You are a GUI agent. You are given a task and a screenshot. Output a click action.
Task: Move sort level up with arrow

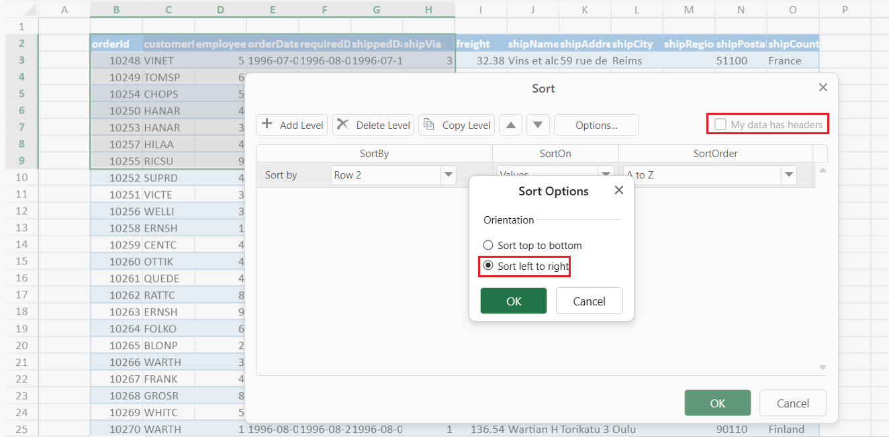[511, 125]
